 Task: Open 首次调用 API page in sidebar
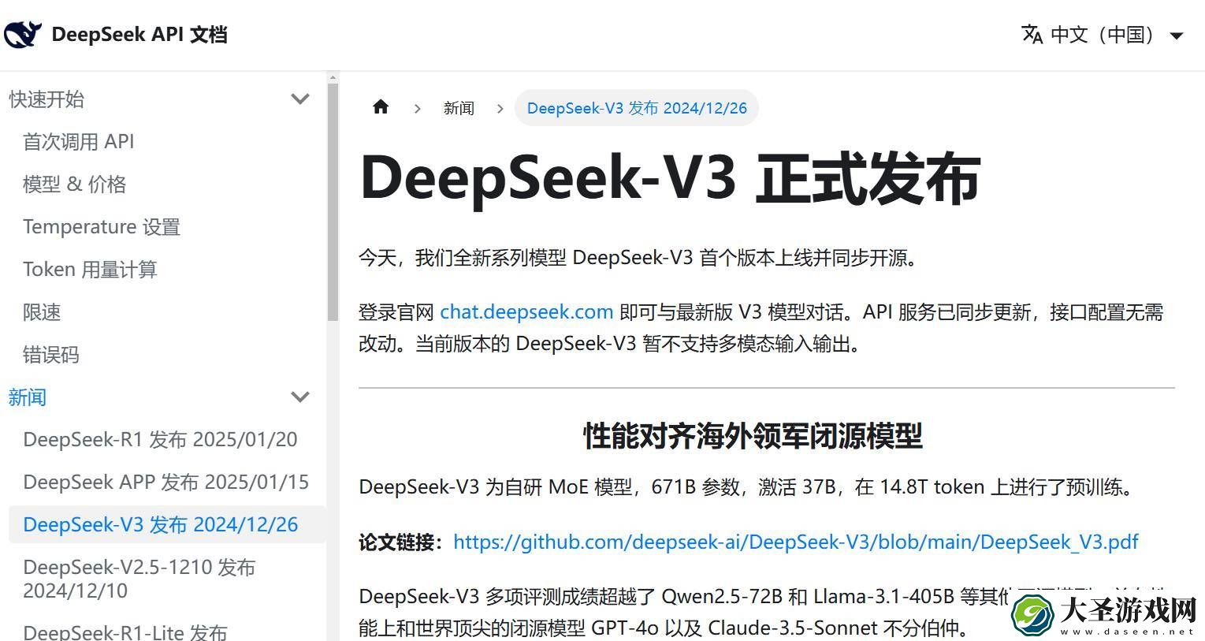79,142
